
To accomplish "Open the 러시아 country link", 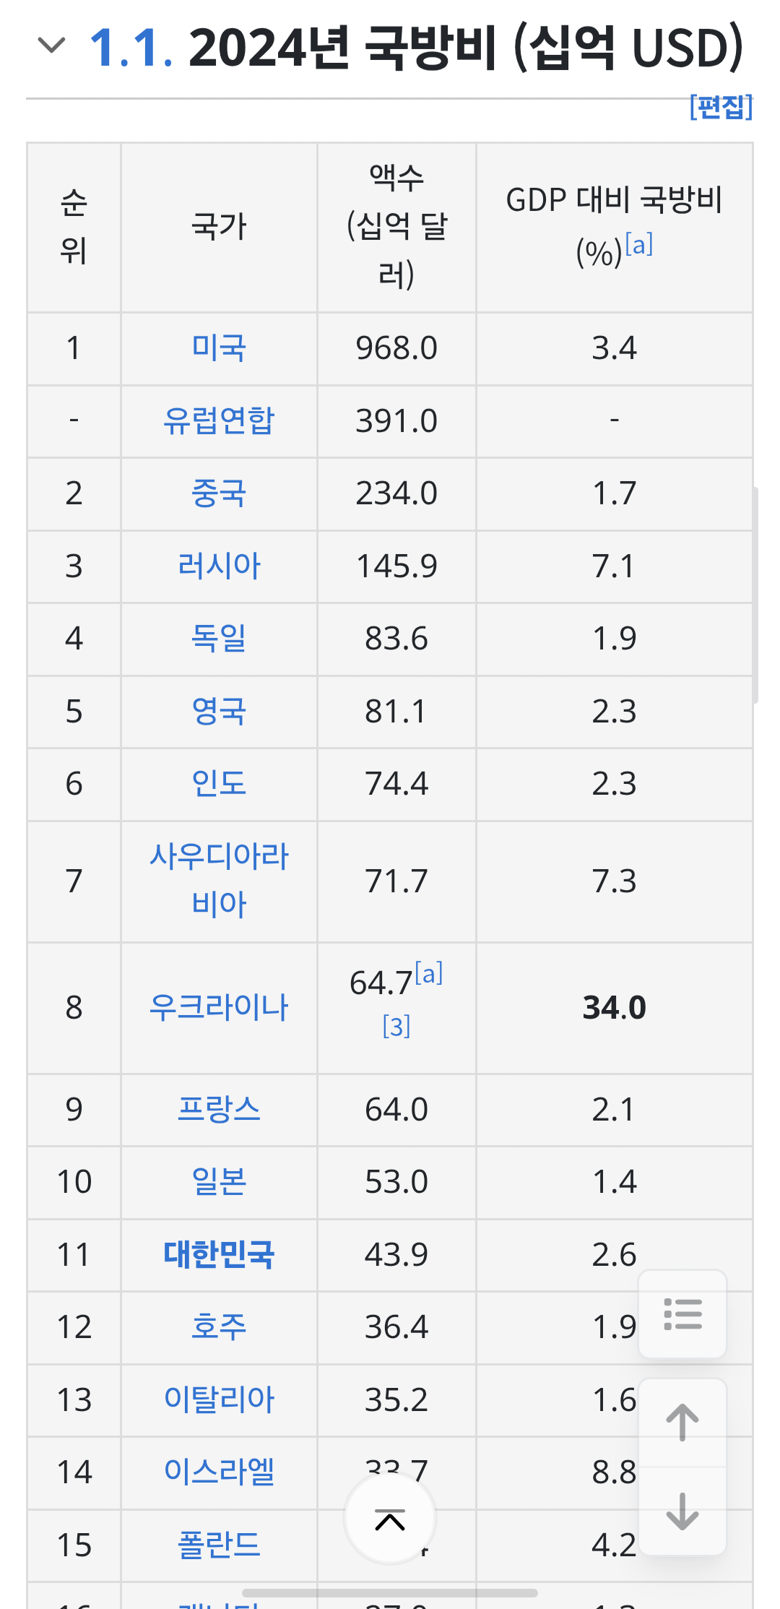I will [x=219, y=566].
